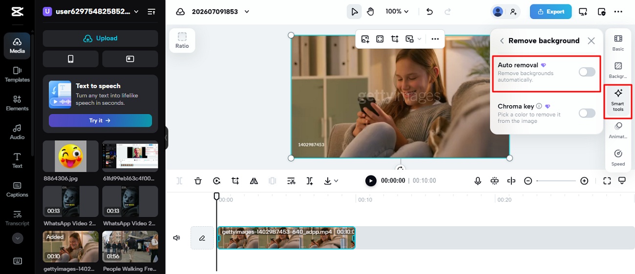
Task: Open the canvas Ratio selector
Action: click(x=182, y=40)
